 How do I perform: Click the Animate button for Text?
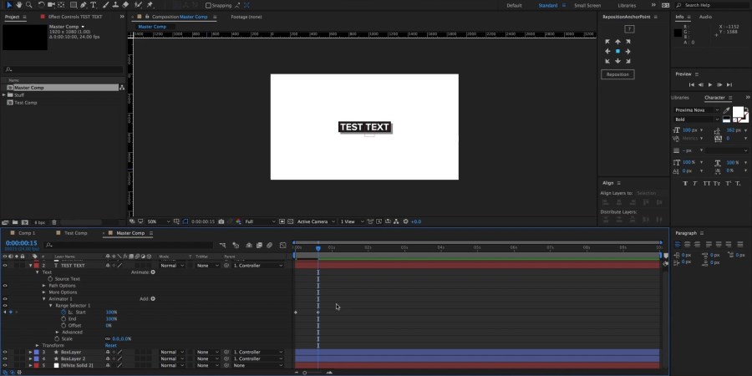pos(153,272)
